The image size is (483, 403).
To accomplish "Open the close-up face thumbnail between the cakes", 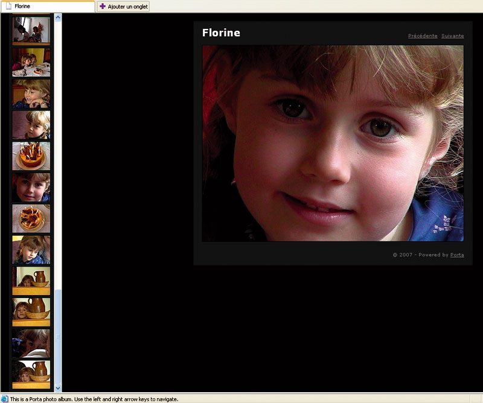I will click(31, 187).
